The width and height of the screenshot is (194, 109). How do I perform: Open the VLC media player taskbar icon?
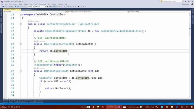click(x=93, y=107)
